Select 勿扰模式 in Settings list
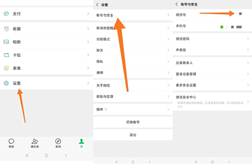 133,39
